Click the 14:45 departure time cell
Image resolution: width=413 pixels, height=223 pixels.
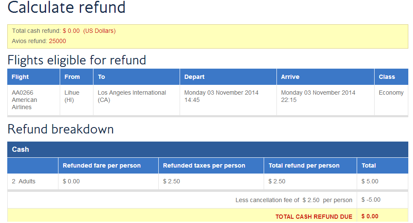(x=228, y=100)
